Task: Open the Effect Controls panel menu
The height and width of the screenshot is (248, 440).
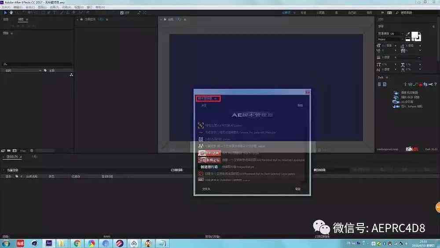Action: click(x=107, y=19)
